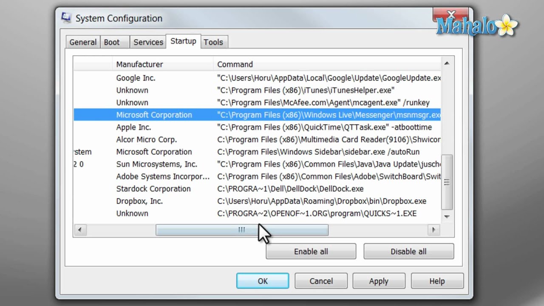Confirm with the OK button
This screenshot has width=544, height=306.
coord(263,281)
